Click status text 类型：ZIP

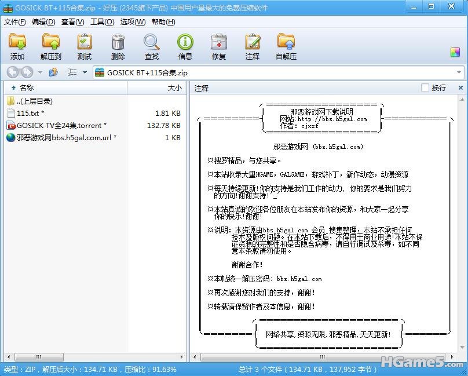point(20,370)
